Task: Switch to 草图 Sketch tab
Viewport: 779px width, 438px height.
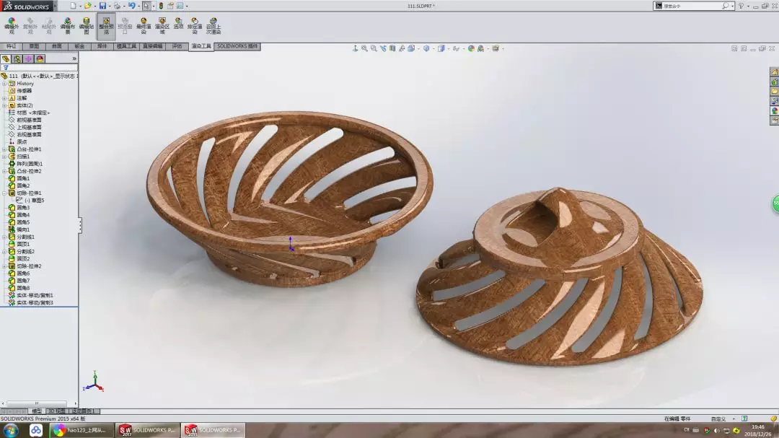Action: click(x=34, y=46)
